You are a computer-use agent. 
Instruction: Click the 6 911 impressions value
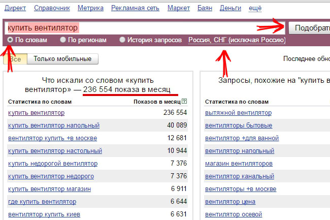179,188
